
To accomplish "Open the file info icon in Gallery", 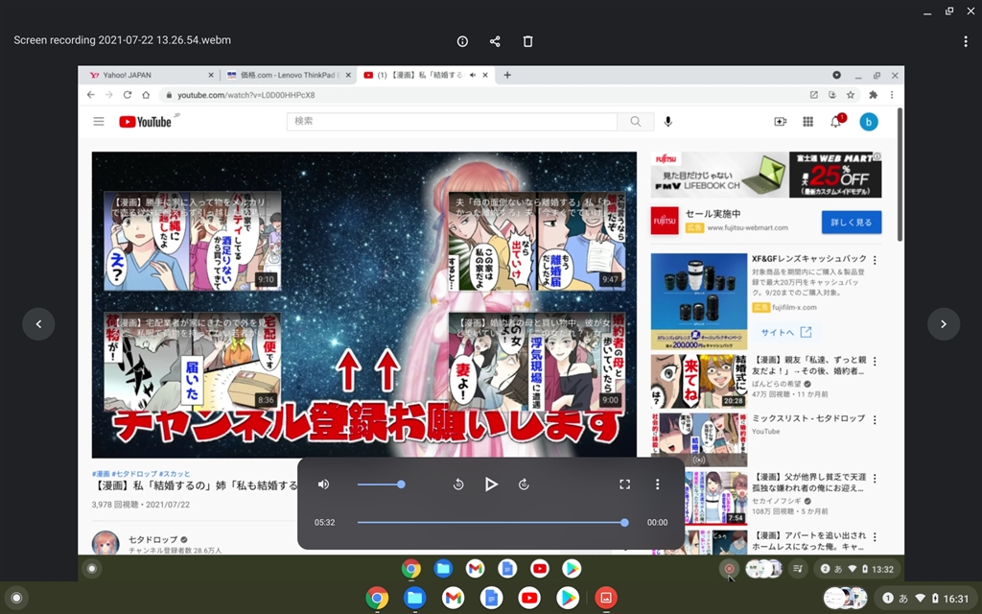I will tap(462, 41).
